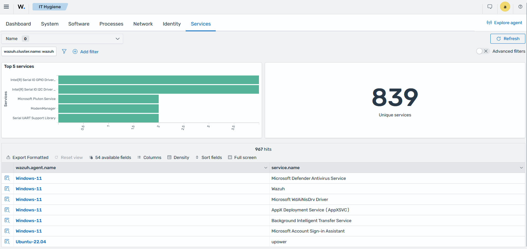The width and height of the screenshot is (527, 249).
Task: Expand the Name filter dropdown
Action: pyautogui.click(x=62, y=39)
